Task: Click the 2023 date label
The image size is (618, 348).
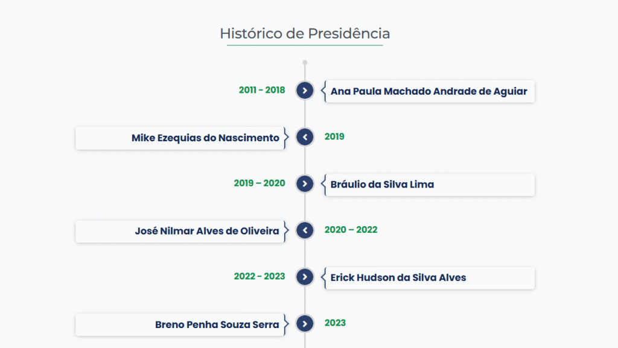Action: click(335, 323)
